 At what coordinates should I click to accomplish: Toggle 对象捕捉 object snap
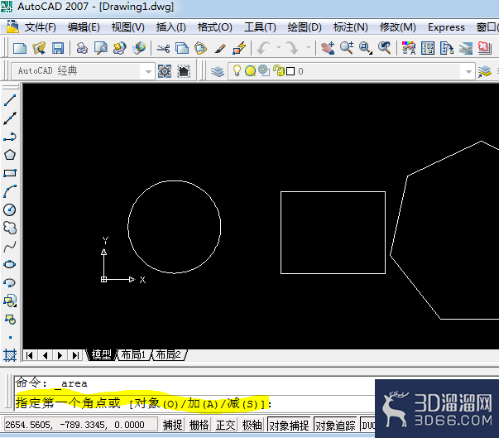point(289,425)
